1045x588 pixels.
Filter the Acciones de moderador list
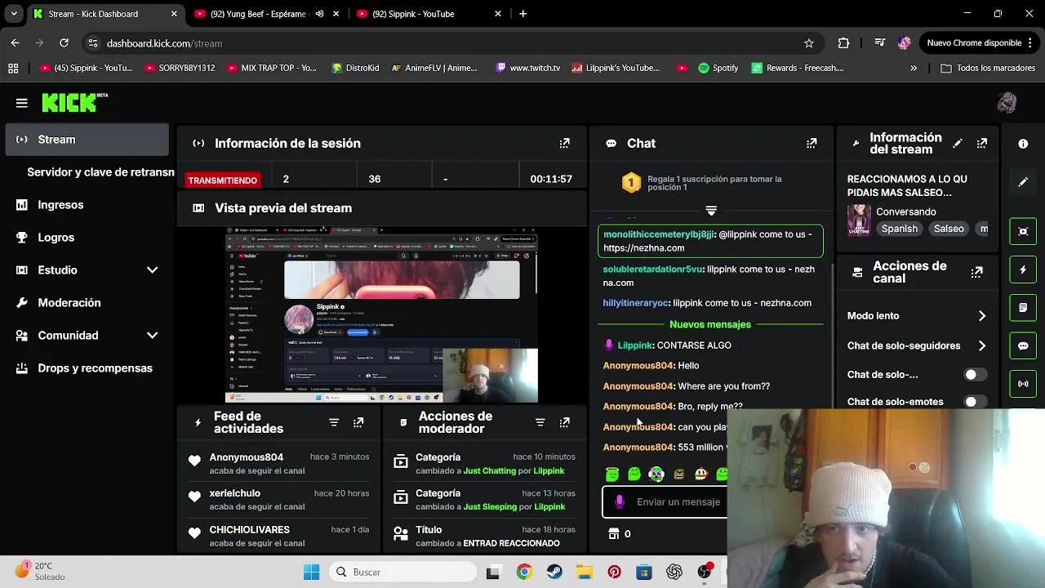540,422
